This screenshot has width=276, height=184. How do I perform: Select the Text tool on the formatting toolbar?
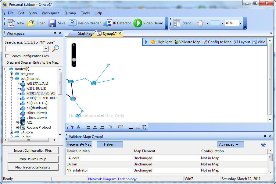(72, 127)
